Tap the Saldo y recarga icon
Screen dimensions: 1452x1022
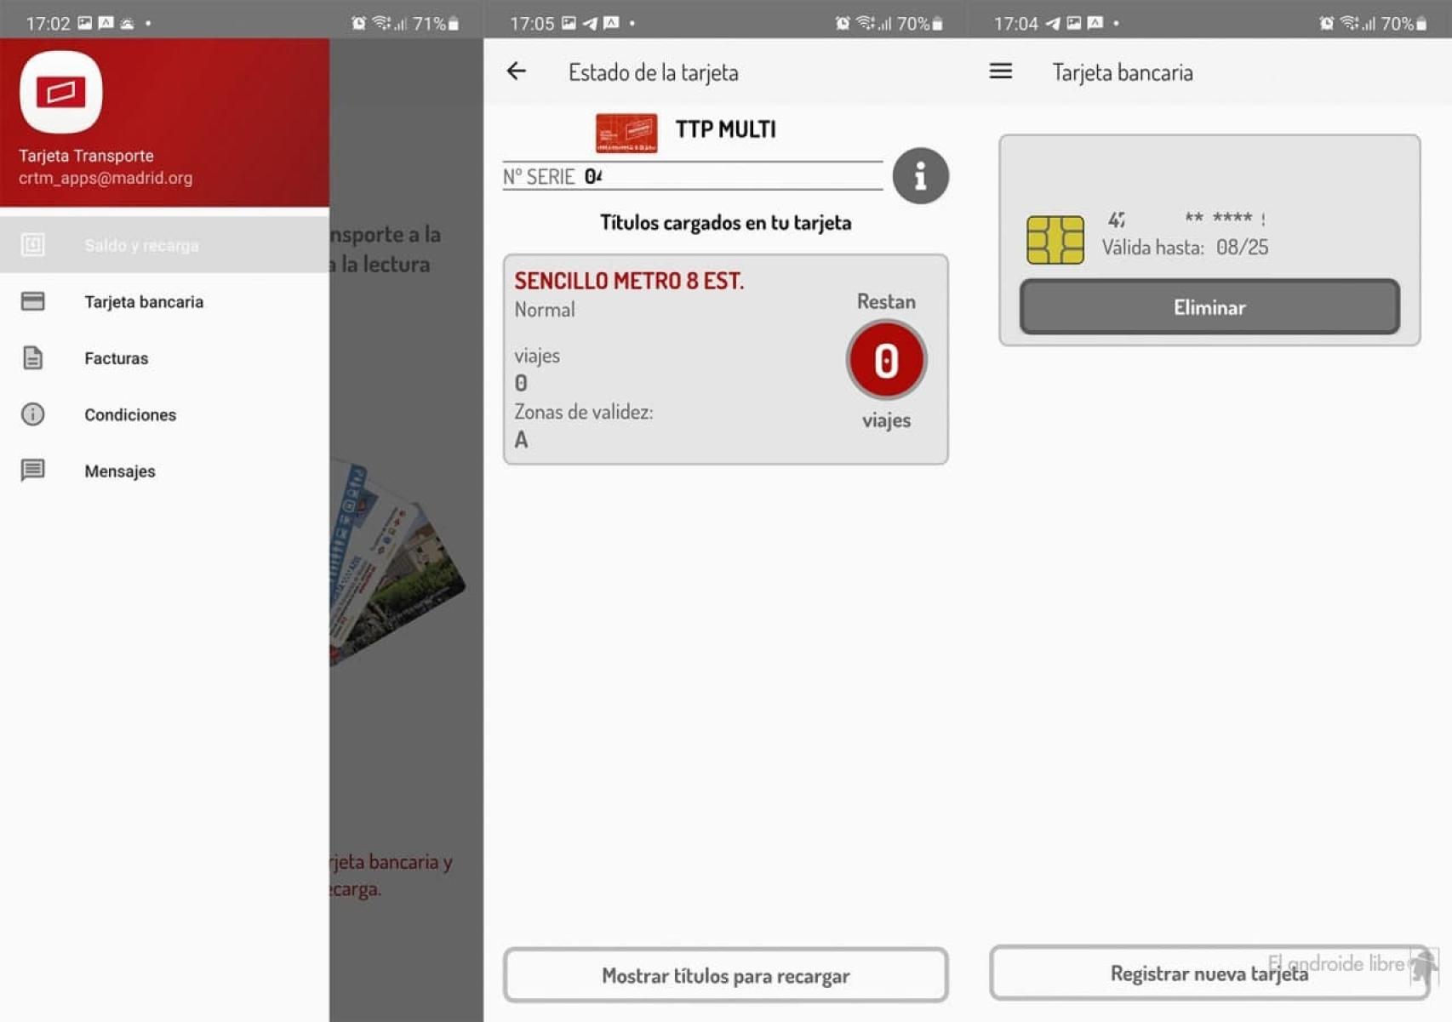(x=32, y=245)
